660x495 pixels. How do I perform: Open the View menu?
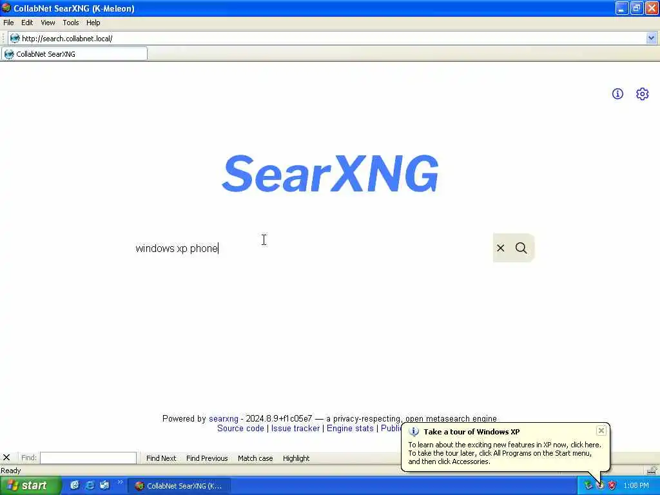click(x=48, y=23)
